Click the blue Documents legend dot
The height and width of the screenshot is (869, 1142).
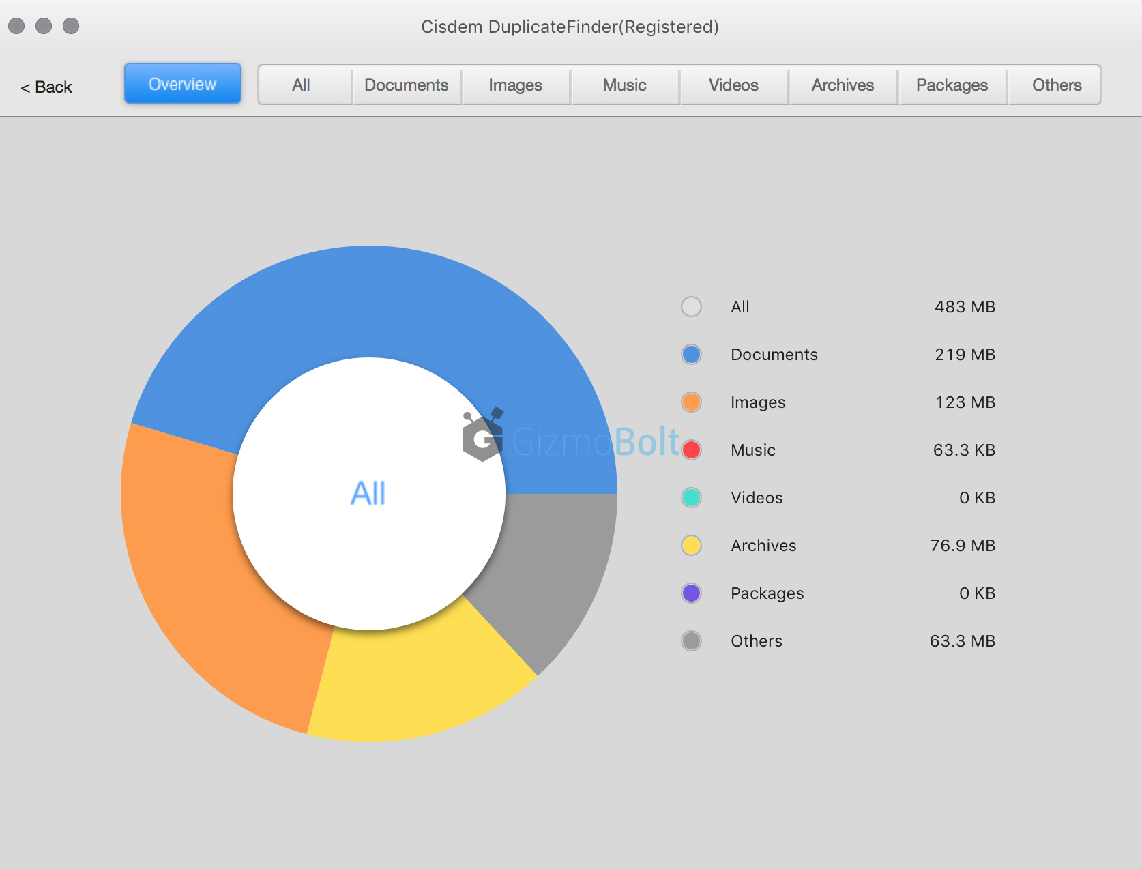(692, 355)
